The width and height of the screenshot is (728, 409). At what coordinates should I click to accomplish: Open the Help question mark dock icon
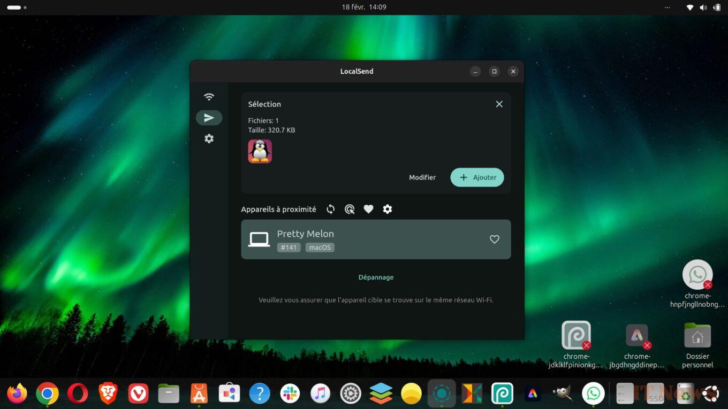coord(260,394)
